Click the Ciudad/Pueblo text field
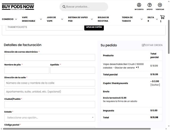Screen dimensions: 170x130 (50, 104)
